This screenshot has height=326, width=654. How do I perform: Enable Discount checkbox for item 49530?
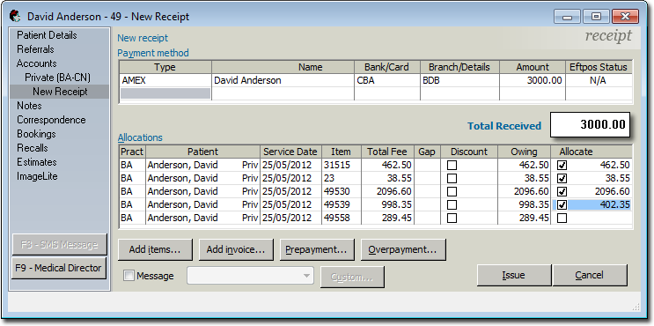coord(452,191)
